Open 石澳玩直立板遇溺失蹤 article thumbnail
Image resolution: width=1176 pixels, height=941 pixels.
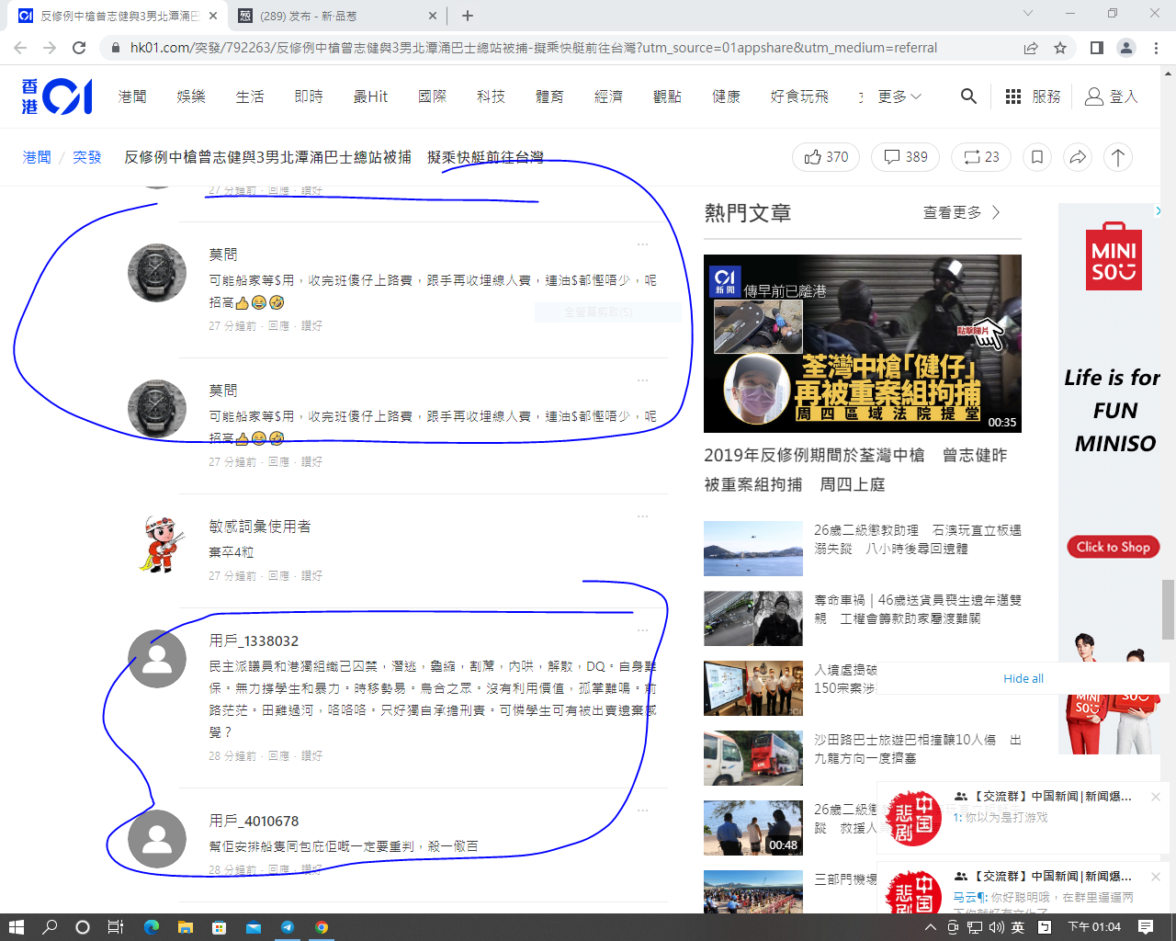click(x=753, y=549)
